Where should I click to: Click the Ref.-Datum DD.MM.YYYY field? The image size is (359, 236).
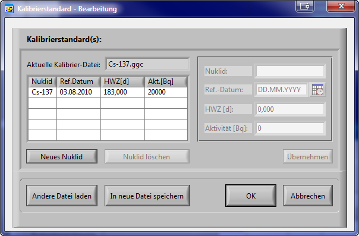click(281, 90)
